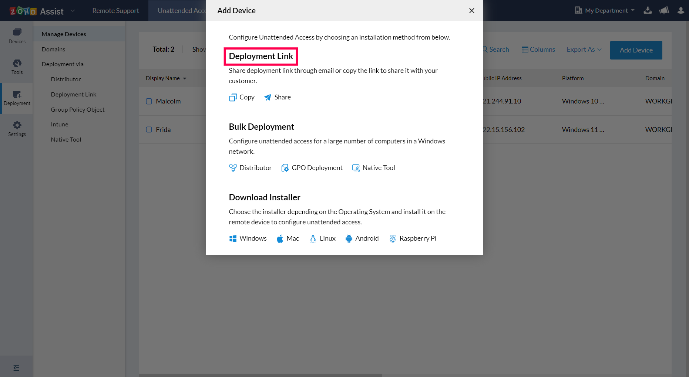Screen dimensions: 689x377
Task: Open the Tools panel from sidebar
Action: [x=17, y=67]
